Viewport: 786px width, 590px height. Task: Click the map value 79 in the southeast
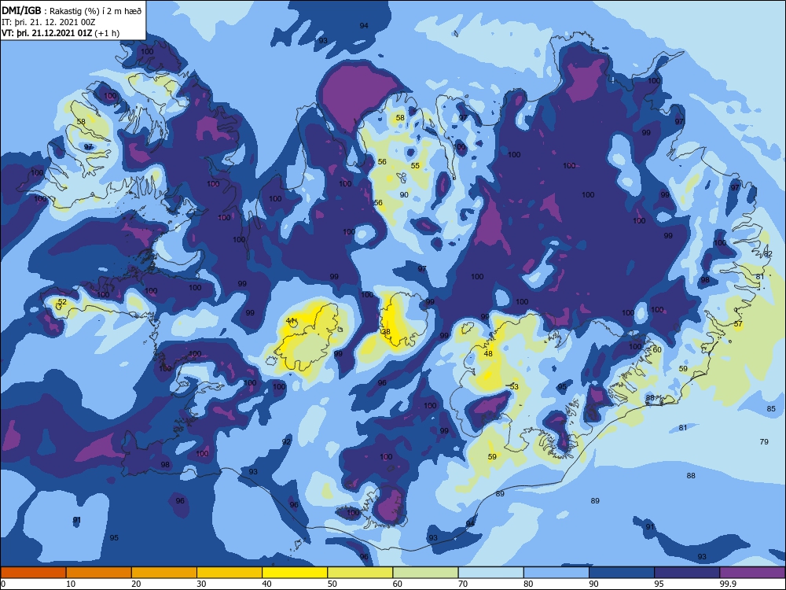(x=764, y=441)
